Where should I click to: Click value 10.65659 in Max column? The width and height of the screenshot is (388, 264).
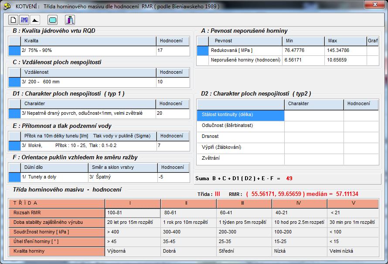click(x=346, y=60)
